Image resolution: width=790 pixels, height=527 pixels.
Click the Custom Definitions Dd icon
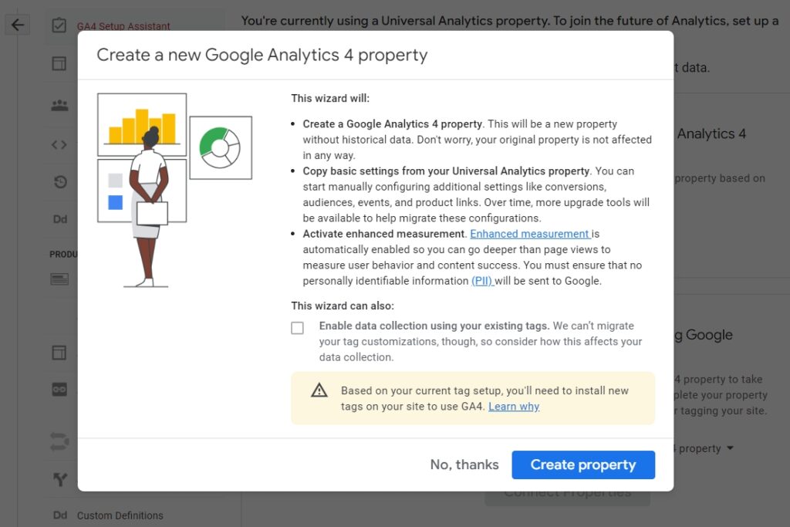59,515
